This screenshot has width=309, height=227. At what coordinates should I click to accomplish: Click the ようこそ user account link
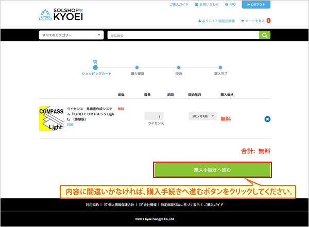point(216,21)
